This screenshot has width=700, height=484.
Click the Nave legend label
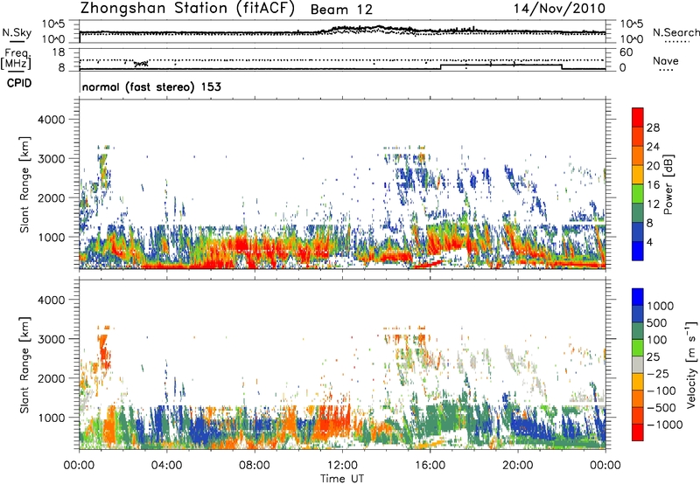tap(666, 61)
